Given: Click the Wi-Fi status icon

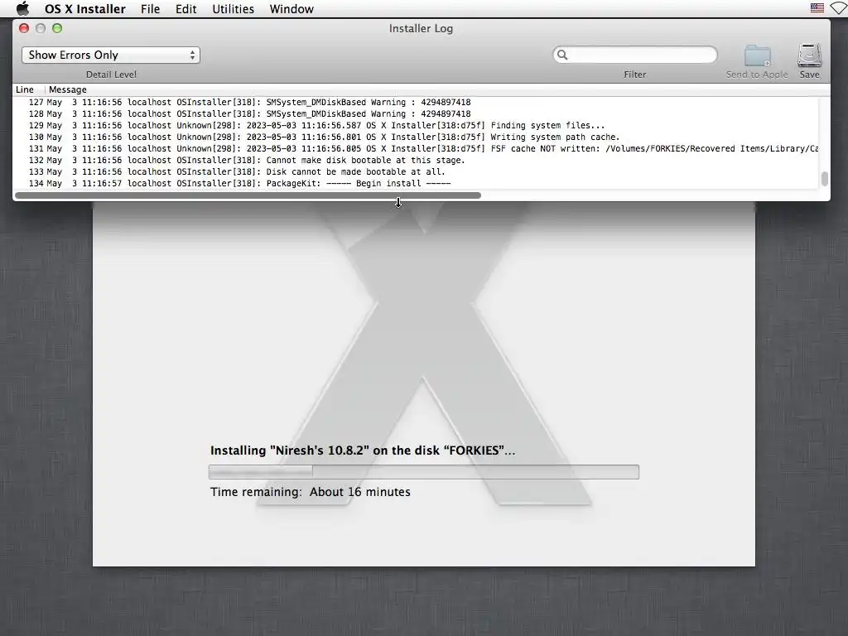Looking at the screenshot, I should tap(839, 8).
